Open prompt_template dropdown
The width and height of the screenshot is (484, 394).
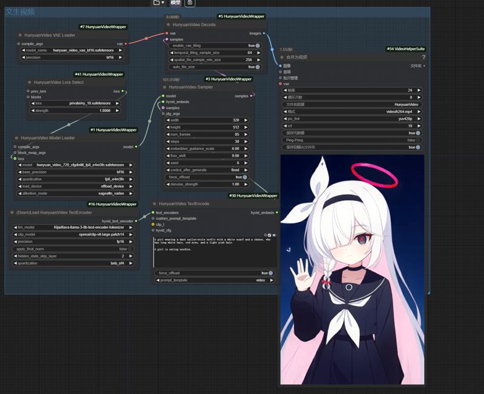point(214,280)
